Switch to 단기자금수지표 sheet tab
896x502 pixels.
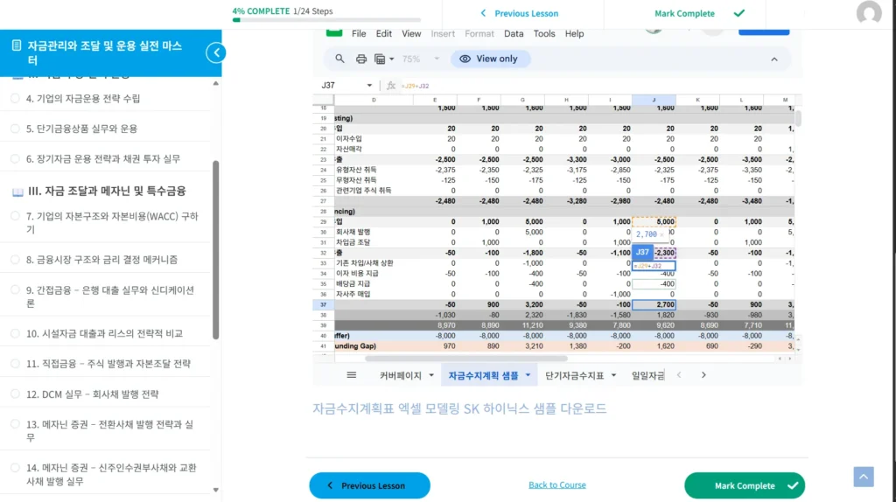[574, 375]
